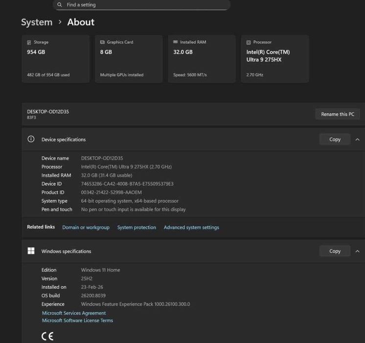
Task: Open Domain or workgroup link
Action: click(86, 227)
